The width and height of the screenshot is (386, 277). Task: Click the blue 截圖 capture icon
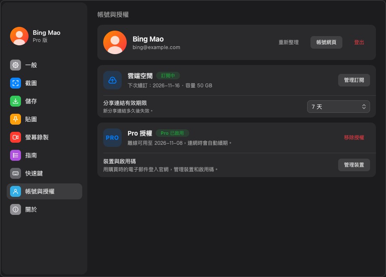point(16,83)
